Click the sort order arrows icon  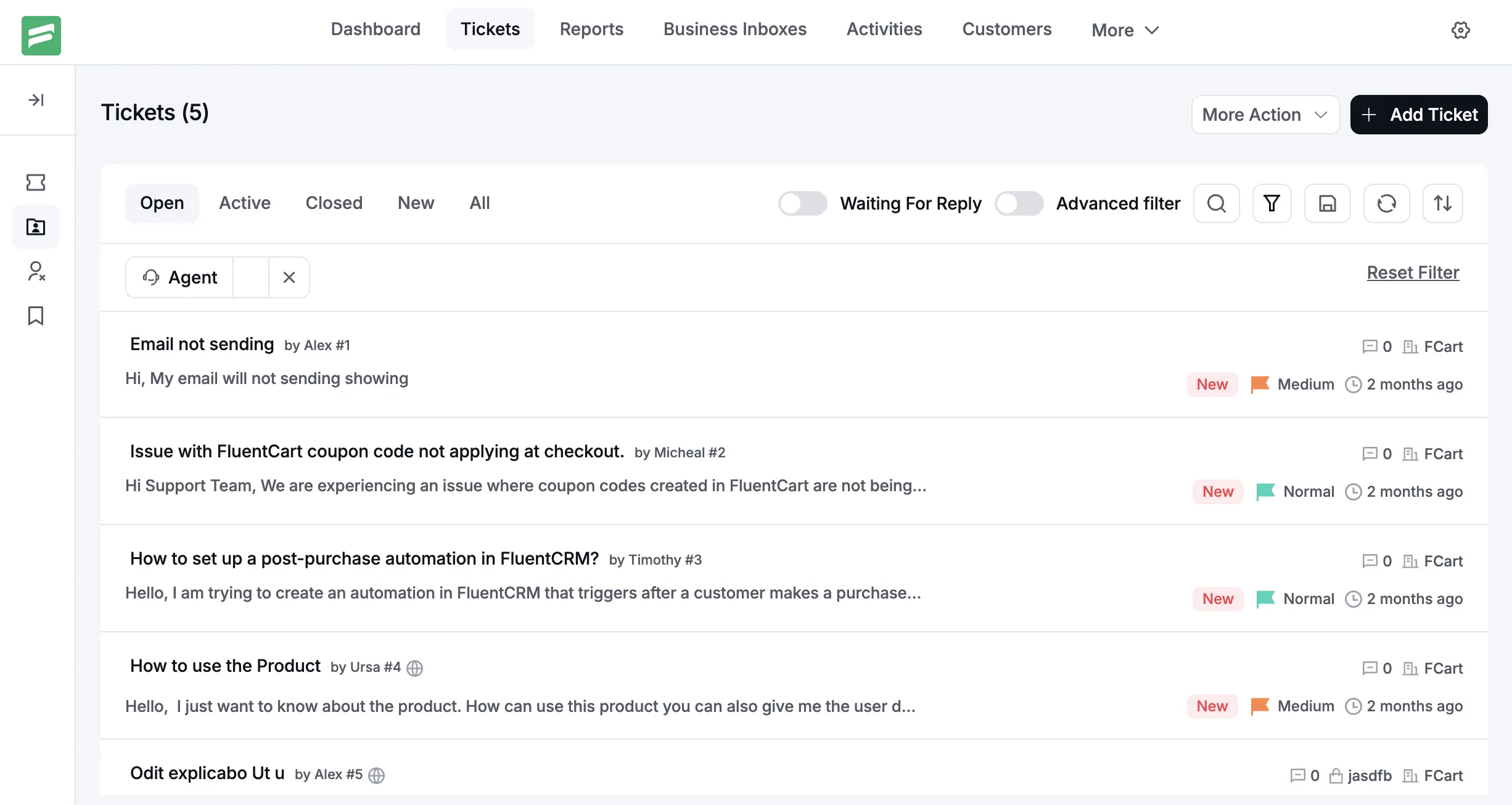pyautogui.click(x=1442, y=203)
